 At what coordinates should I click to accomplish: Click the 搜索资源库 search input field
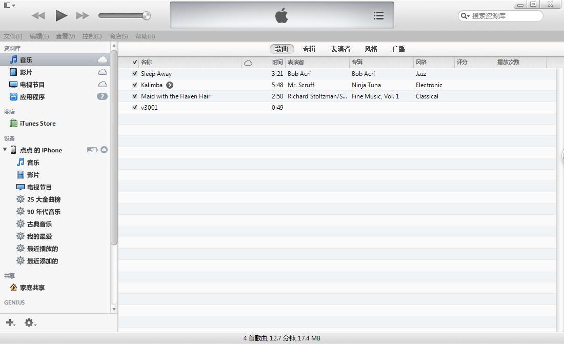[505, 16]
